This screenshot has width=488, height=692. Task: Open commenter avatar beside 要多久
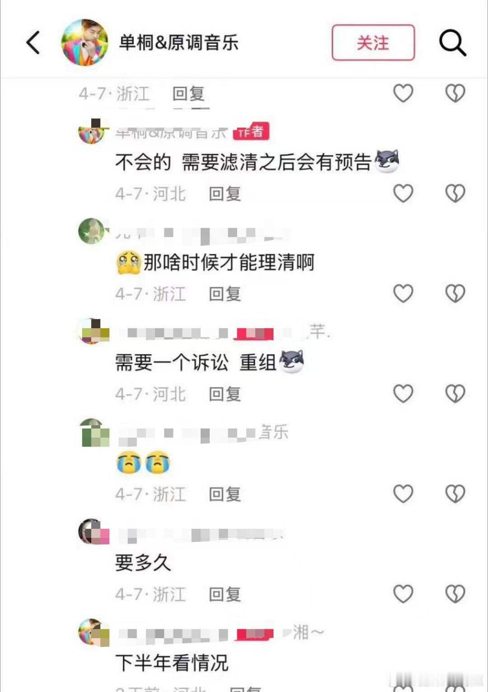[94, 532]
